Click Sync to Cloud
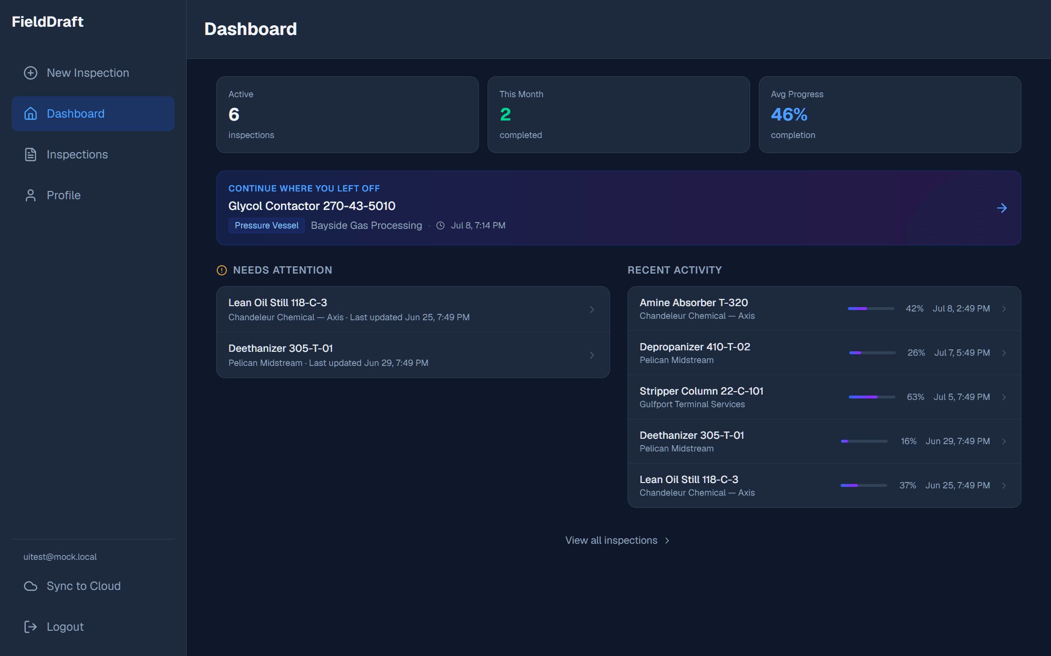1051x656 pixels. [x=93, y=586]
